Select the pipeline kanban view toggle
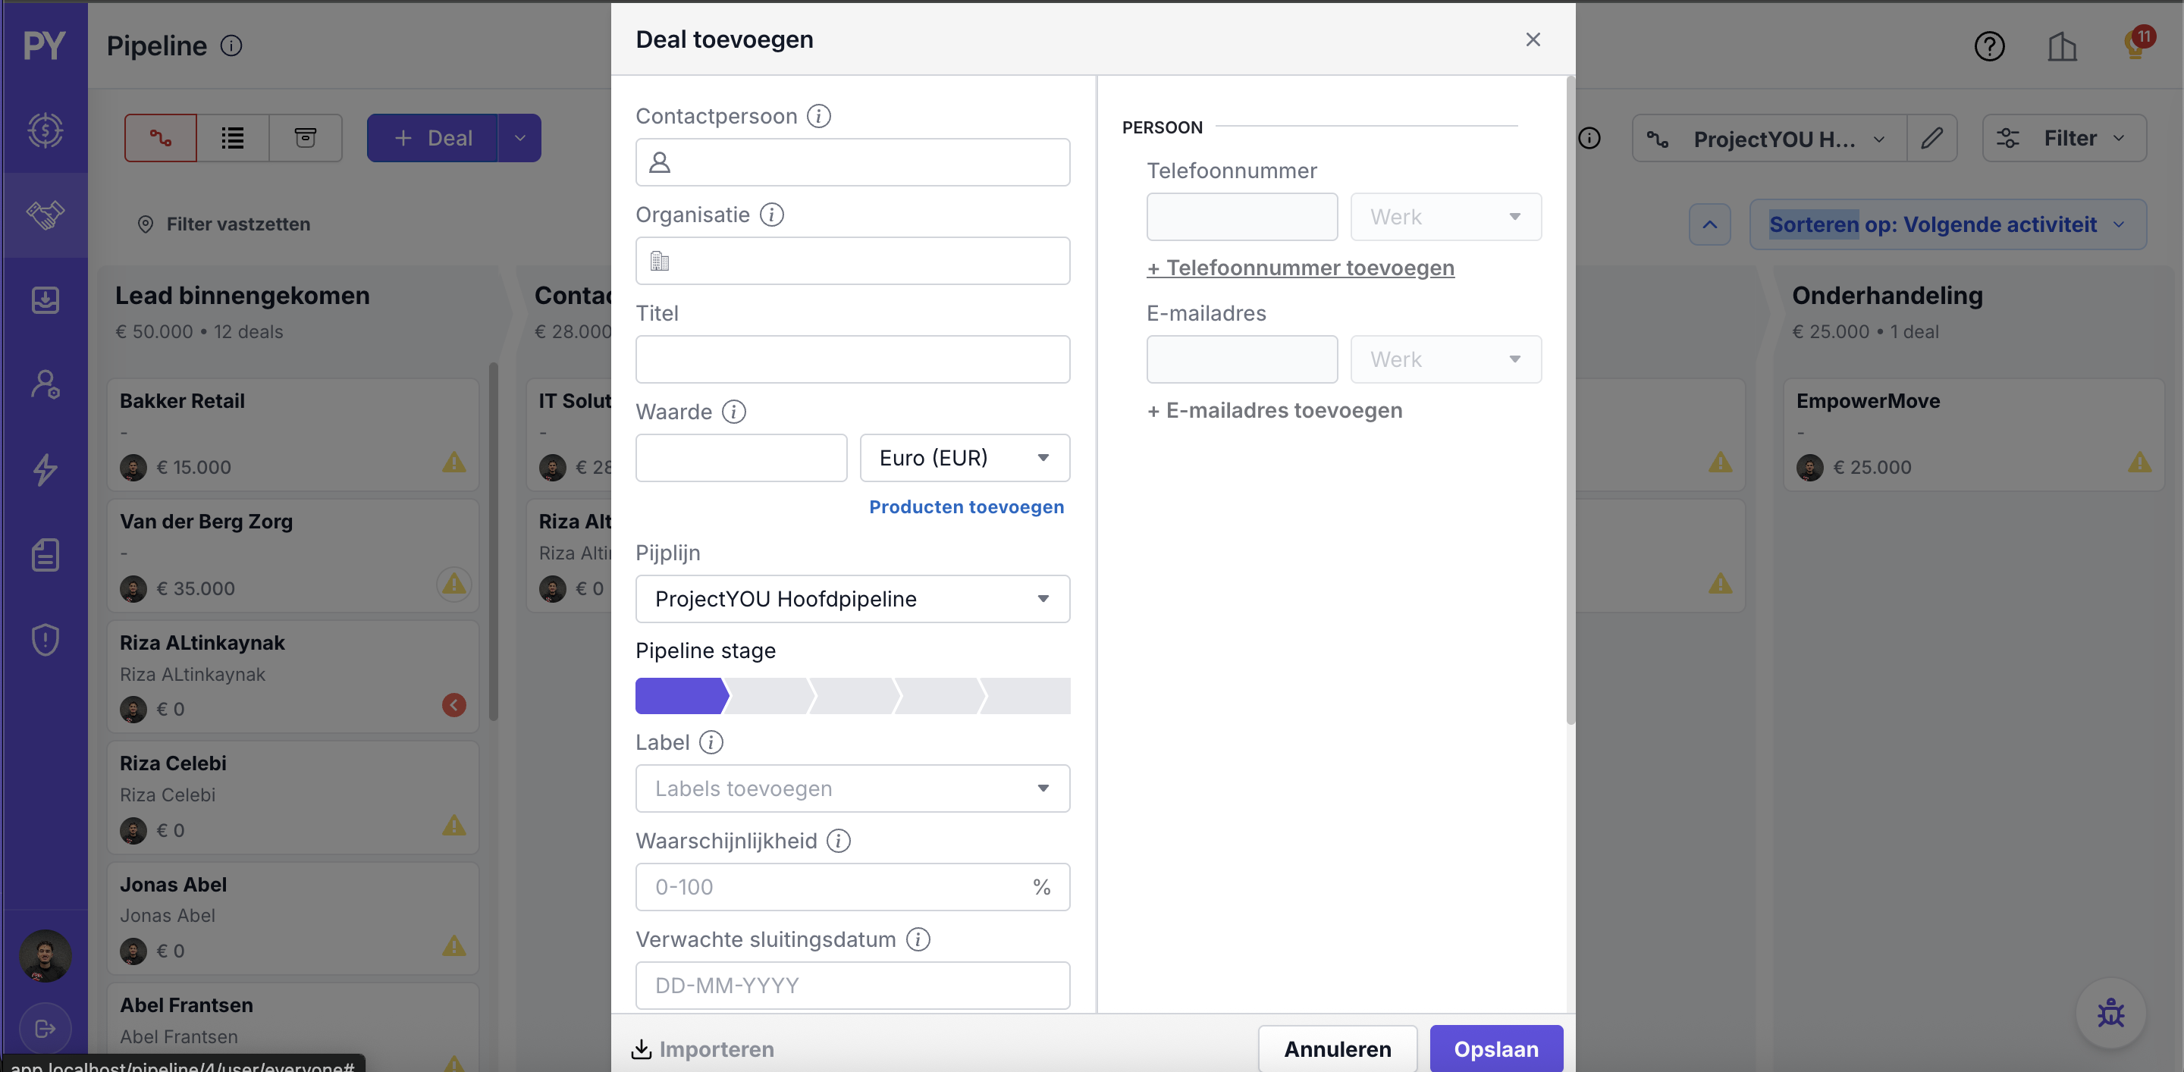Image resolution: width=2184 pixels, height=1072 pixels. tap(160, 138)
